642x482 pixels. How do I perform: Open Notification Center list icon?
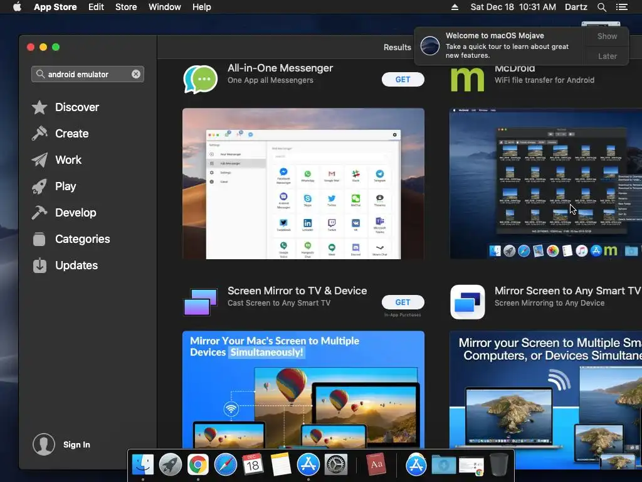(621, 7)
